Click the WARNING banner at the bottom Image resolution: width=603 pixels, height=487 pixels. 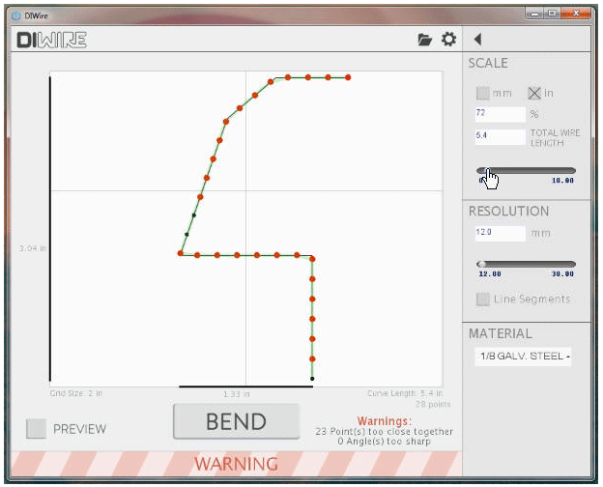235,464
